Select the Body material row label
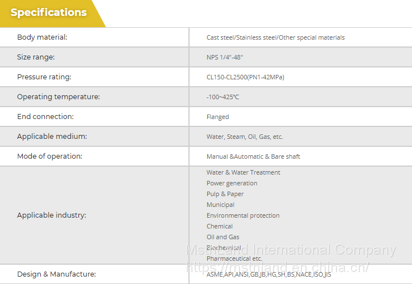Image resolution: width=412 pixels, height=284 pixels. [x=42, y=37]
